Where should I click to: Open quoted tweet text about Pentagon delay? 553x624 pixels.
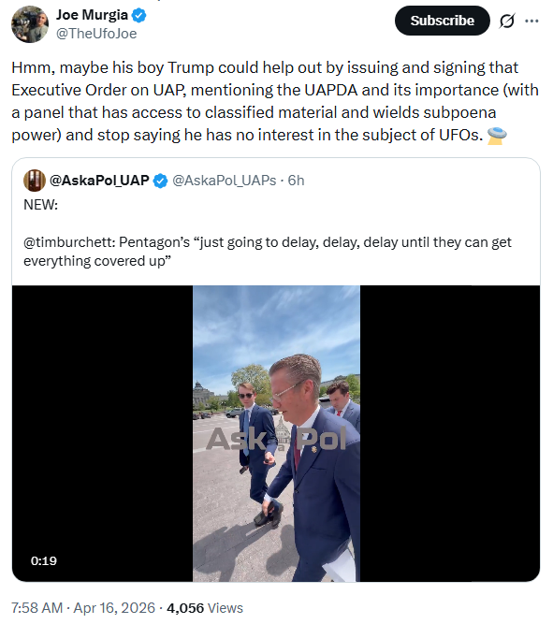point(268,252)
